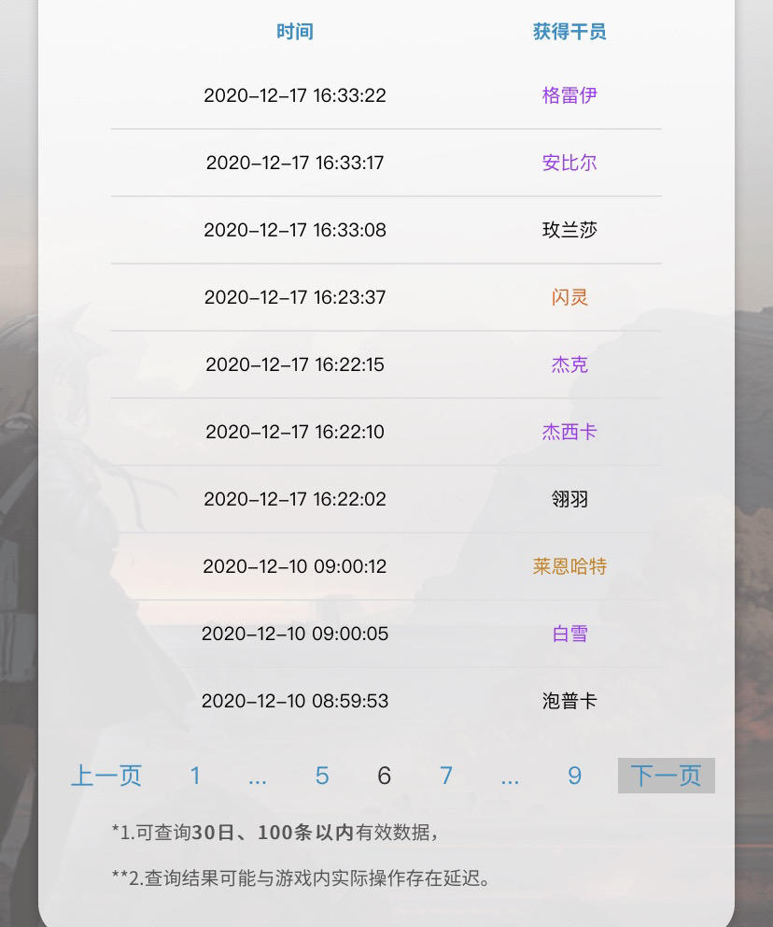
Task: Click timestamp 2020-12-10 08:59:53
Action: 295,701
